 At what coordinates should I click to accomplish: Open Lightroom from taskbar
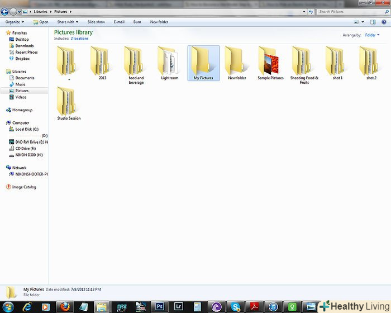click(179, 307)
